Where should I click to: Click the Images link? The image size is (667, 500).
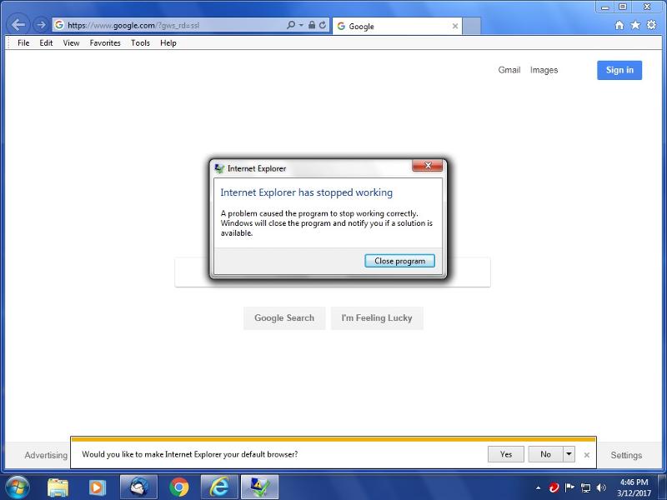tap(544, 70)
